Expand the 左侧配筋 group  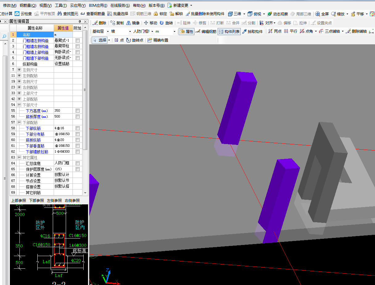[x=19, y=76]
